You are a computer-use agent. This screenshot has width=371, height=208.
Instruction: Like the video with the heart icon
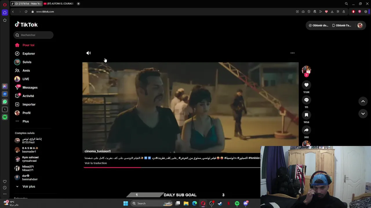pyautogui.click(x=306, y=85)
